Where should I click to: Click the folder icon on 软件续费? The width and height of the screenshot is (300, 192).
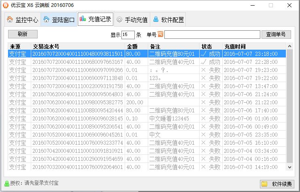click(264, 184)
